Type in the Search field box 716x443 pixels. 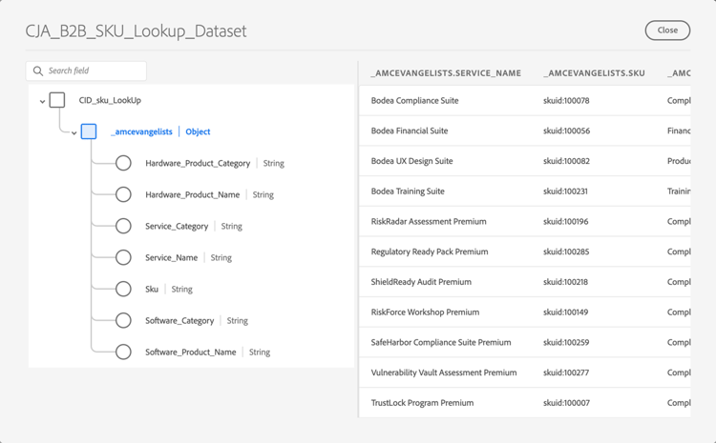click(x=94, y=70)
